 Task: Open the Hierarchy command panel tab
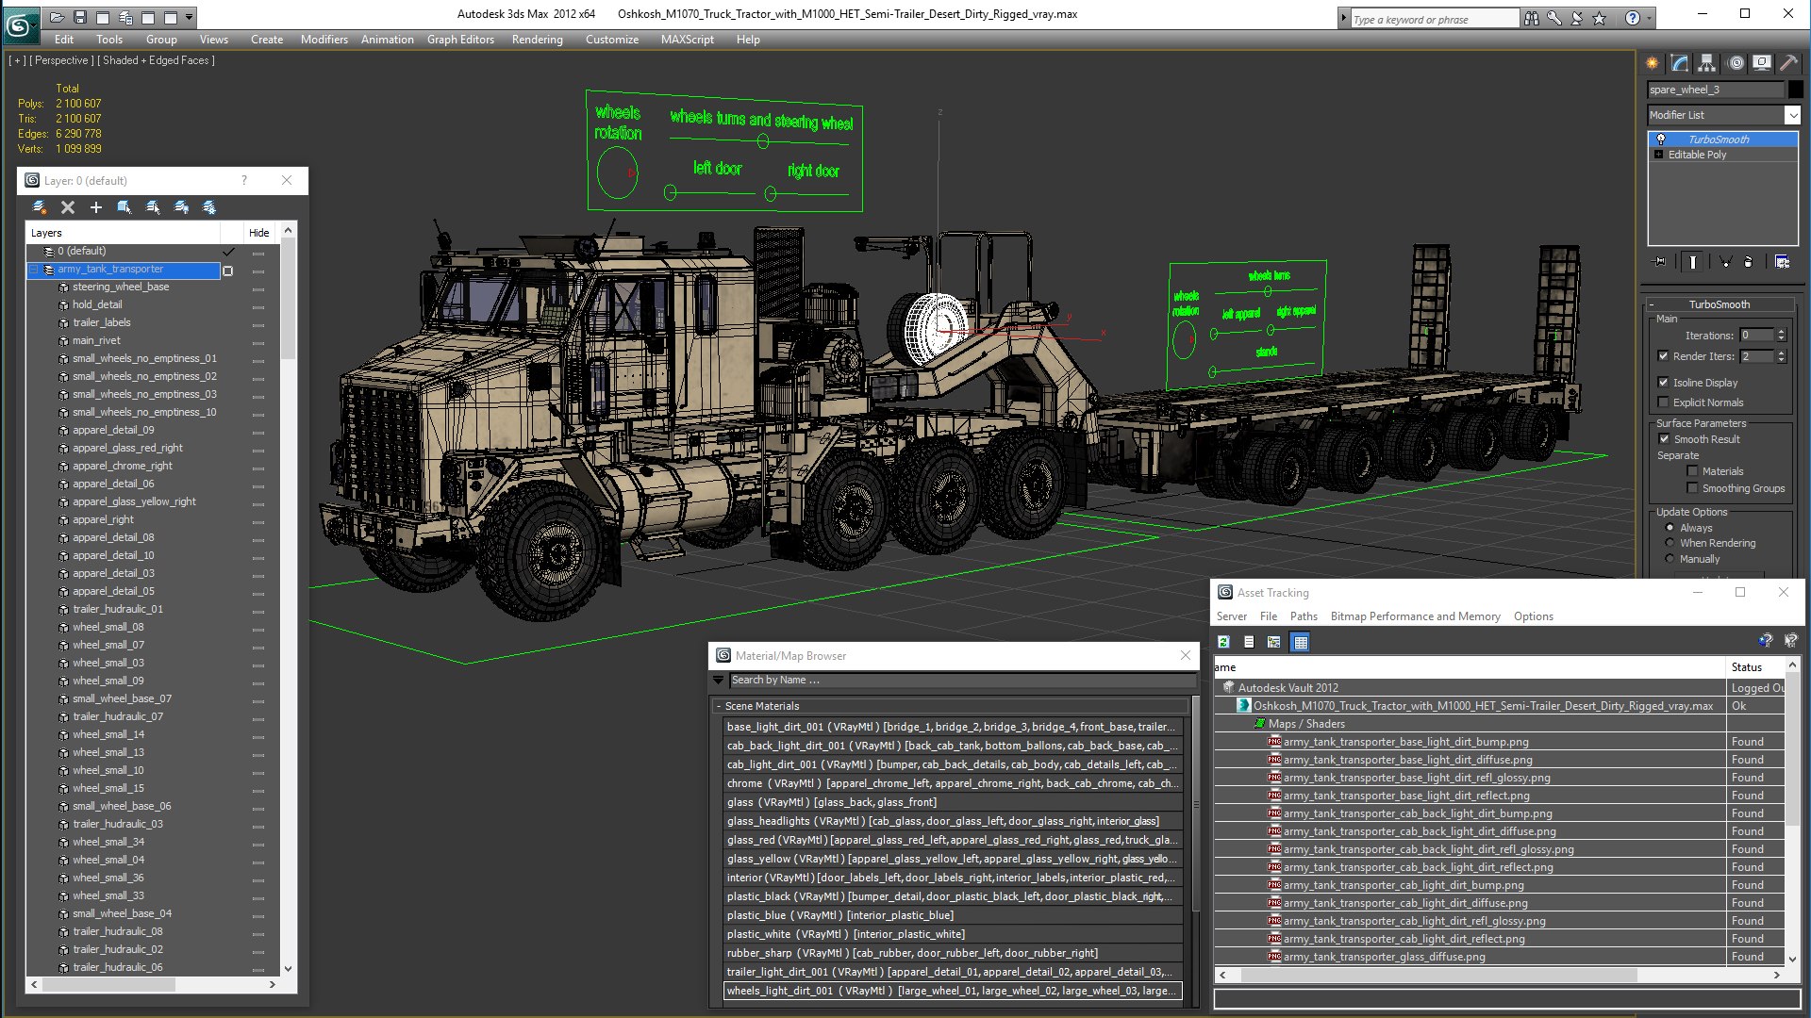coord(1707,63)
